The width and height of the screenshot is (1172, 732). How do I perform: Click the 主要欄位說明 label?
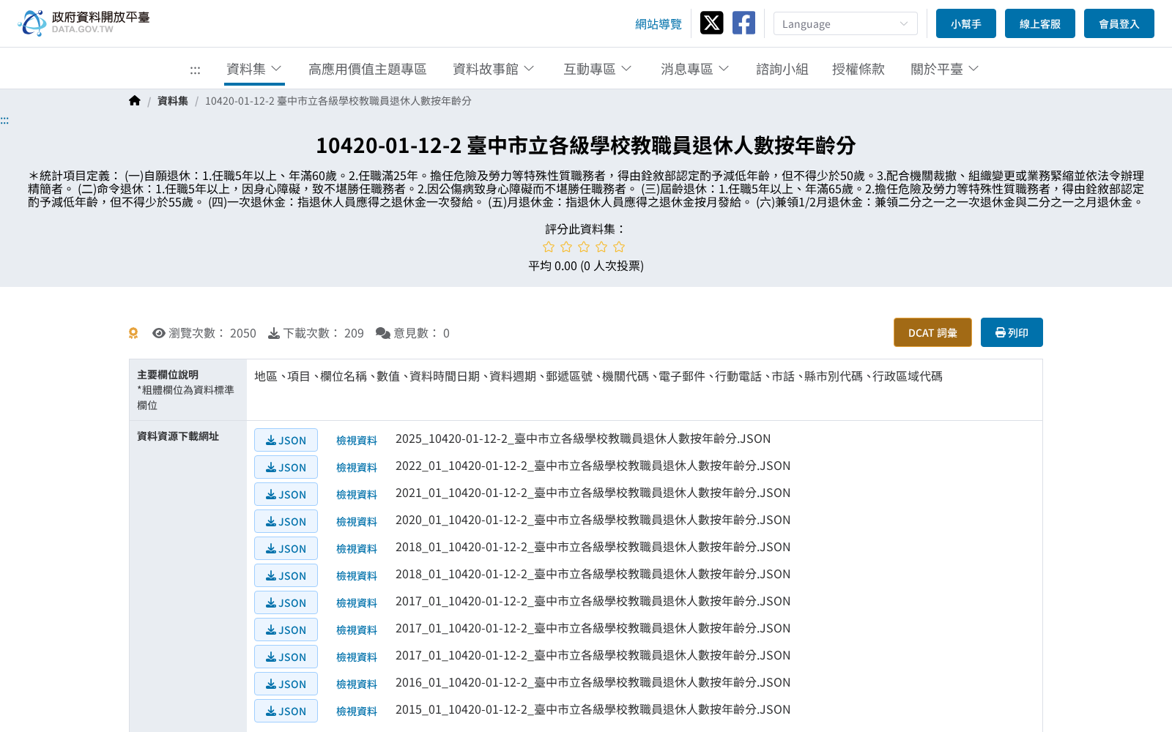click(x=168, y=374)
